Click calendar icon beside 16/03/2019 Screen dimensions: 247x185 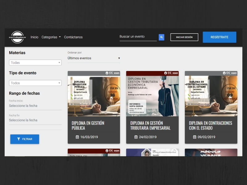77,137
